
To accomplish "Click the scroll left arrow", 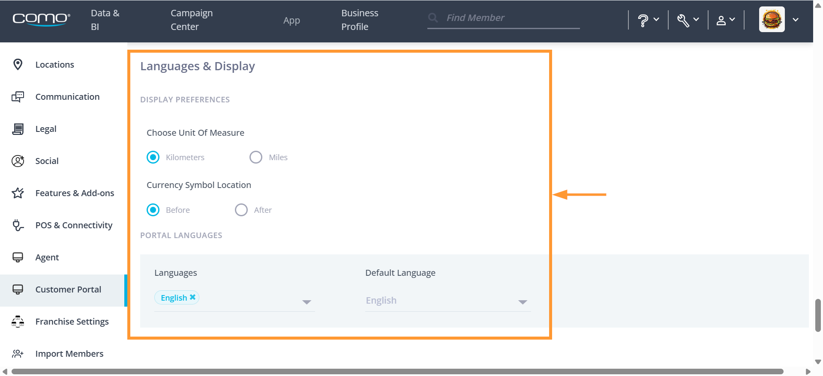I will click(x=5, y=371).
